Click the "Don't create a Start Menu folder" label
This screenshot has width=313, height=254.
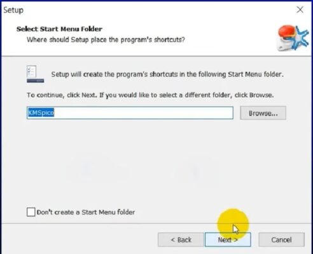tap(86, 212)
